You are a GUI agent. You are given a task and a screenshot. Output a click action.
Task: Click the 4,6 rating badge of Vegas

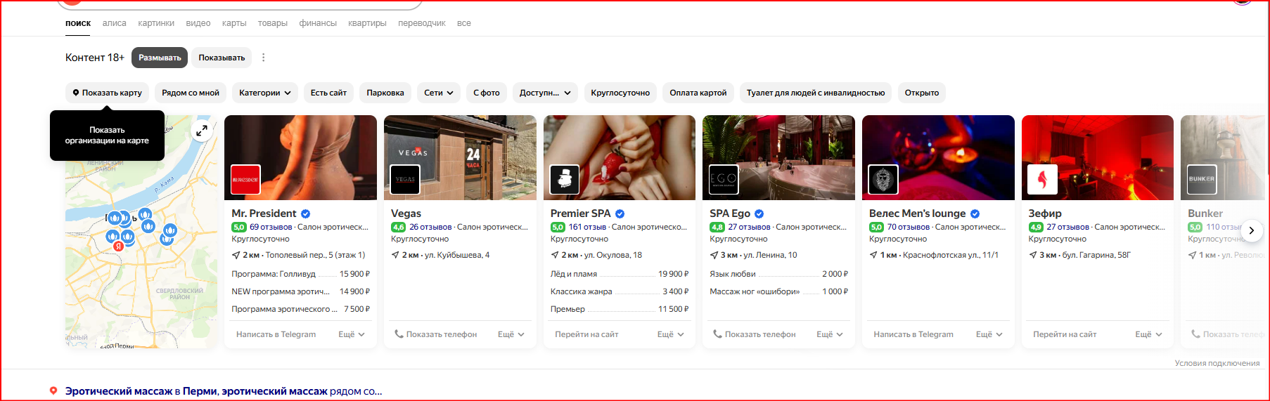(x=399, y=227)
